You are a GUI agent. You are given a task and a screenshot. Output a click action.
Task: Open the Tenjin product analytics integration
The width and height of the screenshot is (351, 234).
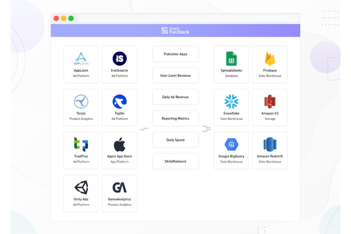point(81,102)
